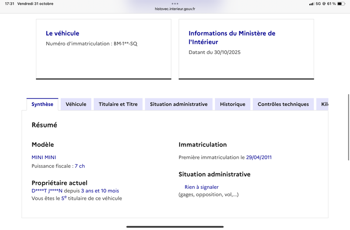This screenshot has height=230, width=350.
Task: Tap the 17:31 clock in status bar
Action: coord(9,4)
